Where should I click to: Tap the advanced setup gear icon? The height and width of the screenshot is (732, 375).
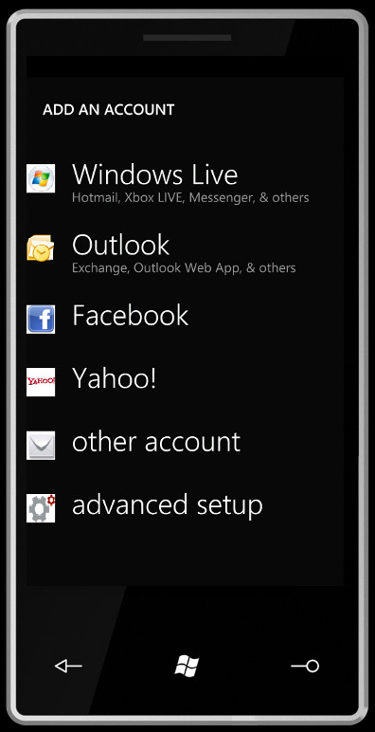click(x=41, y=508)
